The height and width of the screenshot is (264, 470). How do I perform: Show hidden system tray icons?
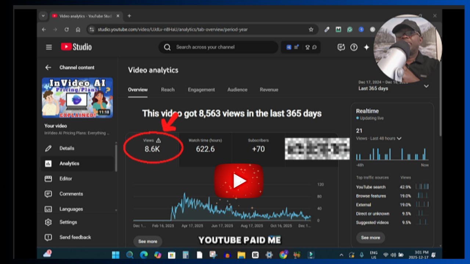pos(341,255)
